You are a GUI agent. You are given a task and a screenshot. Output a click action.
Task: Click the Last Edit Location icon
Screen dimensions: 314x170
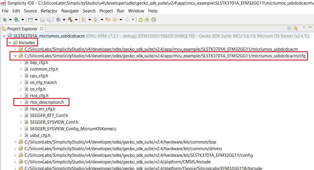click(108, 20)
